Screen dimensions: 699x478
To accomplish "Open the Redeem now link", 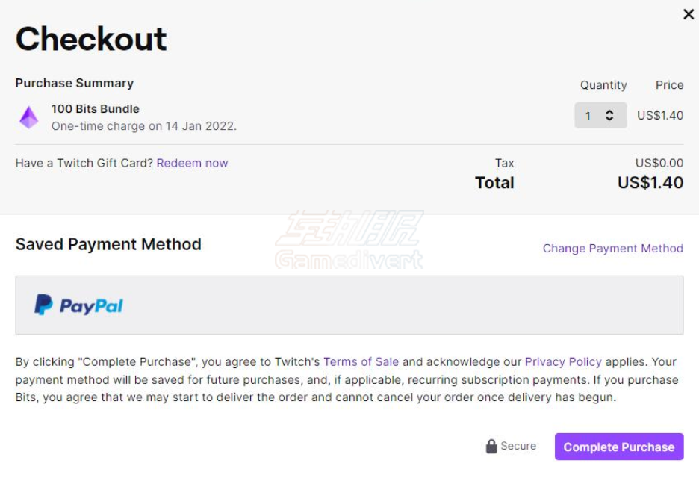I will 192,163.
